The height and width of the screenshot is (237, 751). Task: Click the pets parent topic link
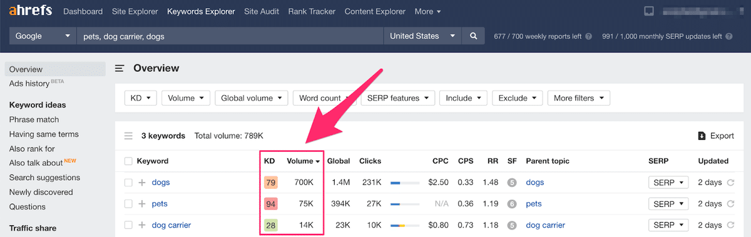click(534, 204)
